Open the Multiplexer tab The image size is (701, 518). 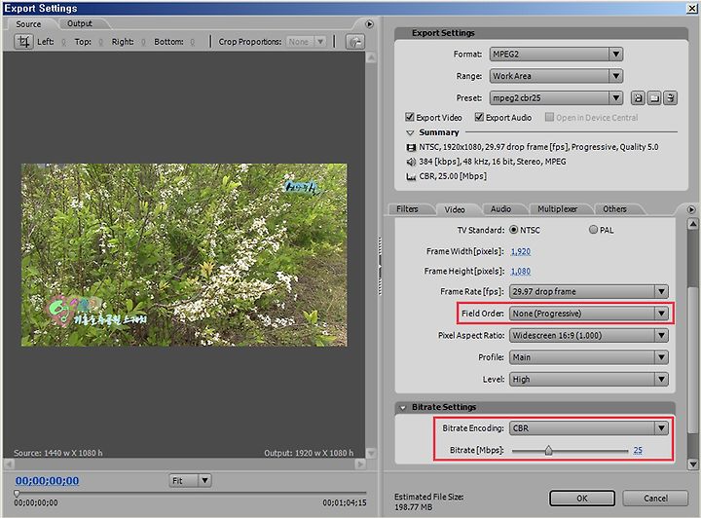558,209
